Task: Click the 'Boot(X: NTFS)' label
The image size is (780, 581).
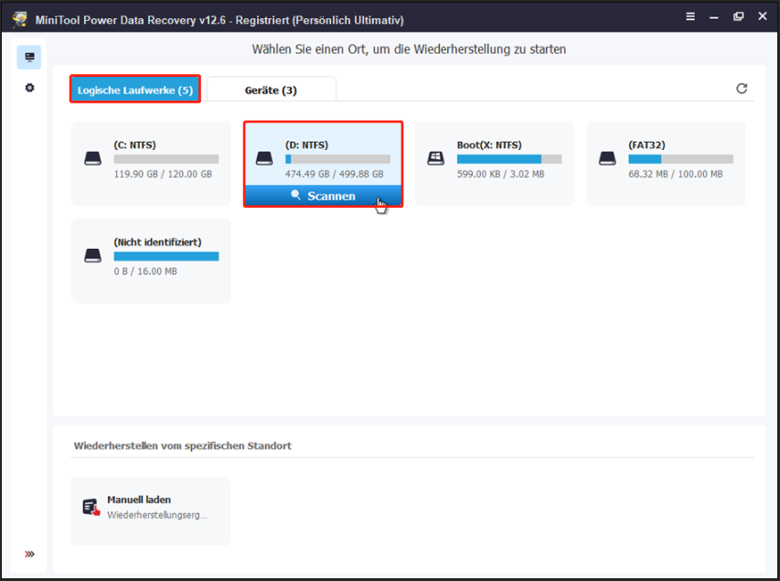Action: click(x=489, y=145)
